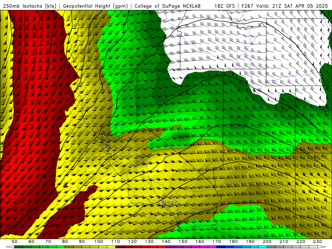
Task: Click the 180 value on the color scale
Action: coord(233,242)
